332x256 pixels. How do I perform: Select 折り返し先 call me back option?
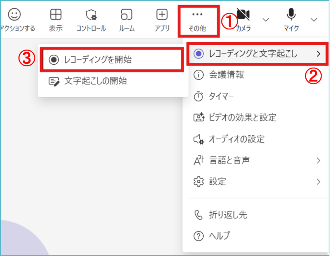[x=228, y=215]
